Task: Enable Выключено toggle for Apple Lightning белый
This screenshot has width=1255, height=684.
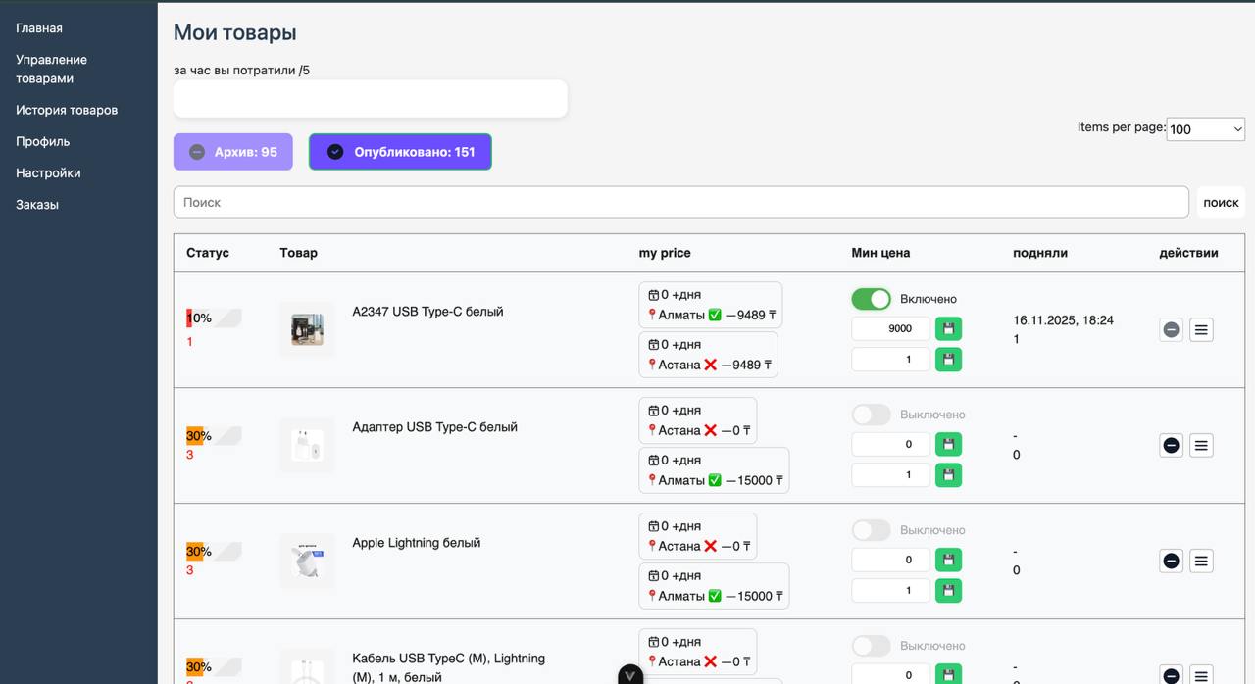Action: click(871, 530)
